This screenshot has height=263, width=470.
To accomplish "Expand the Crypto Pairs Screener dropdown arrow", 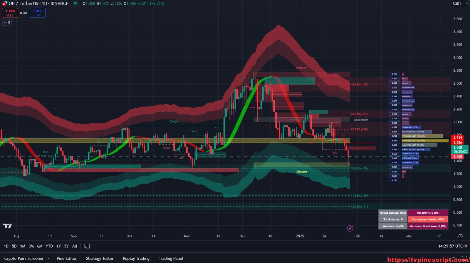I will pos(48,259).
